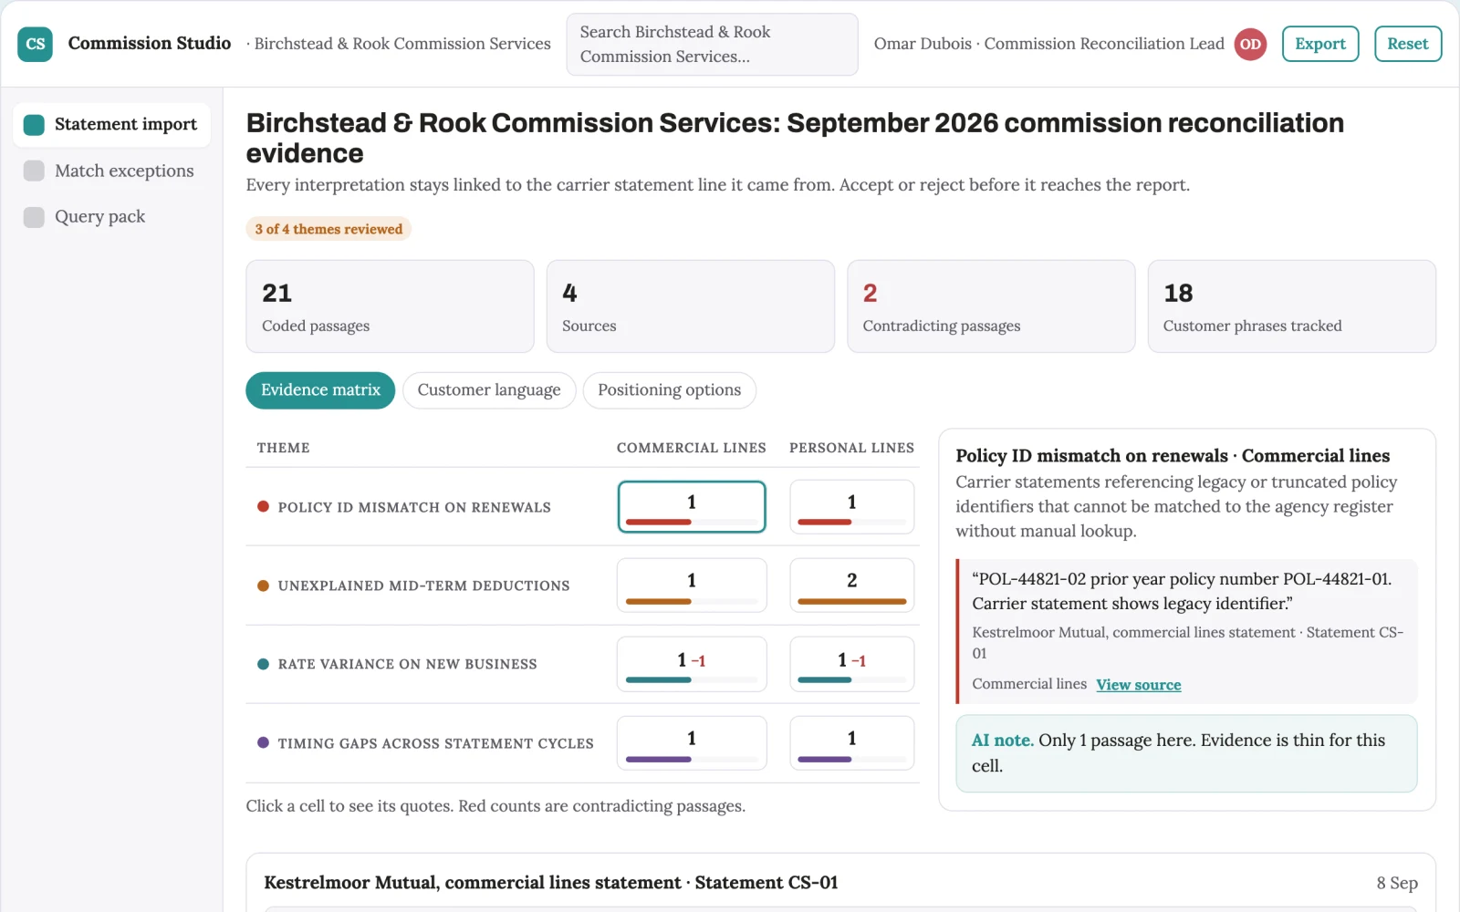Click the Policy ID mismatch on renewals theme label

pos(414,507)
